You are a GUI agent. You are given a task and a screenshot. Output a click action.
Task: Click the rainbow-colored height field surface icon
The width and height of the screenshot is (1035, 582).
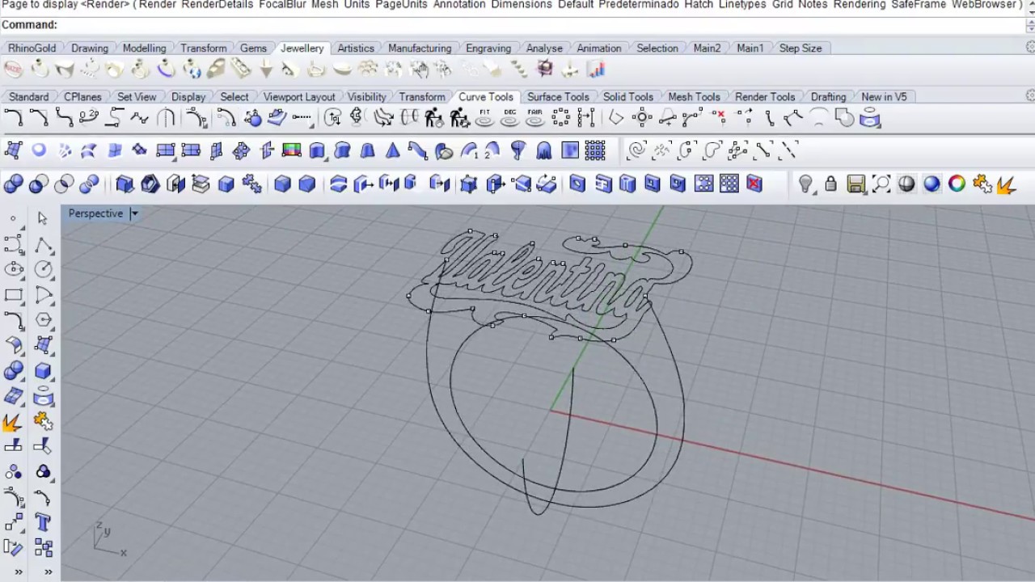pos(292,150)
